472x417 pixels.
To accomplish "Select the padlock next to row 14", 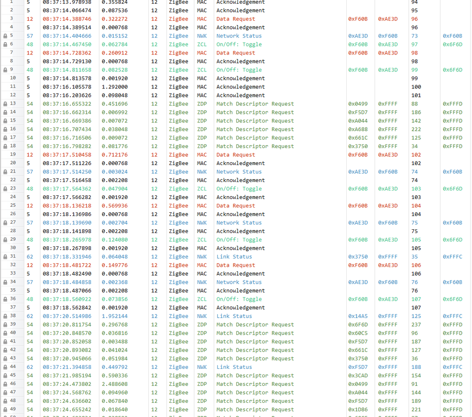I will 5,113.
